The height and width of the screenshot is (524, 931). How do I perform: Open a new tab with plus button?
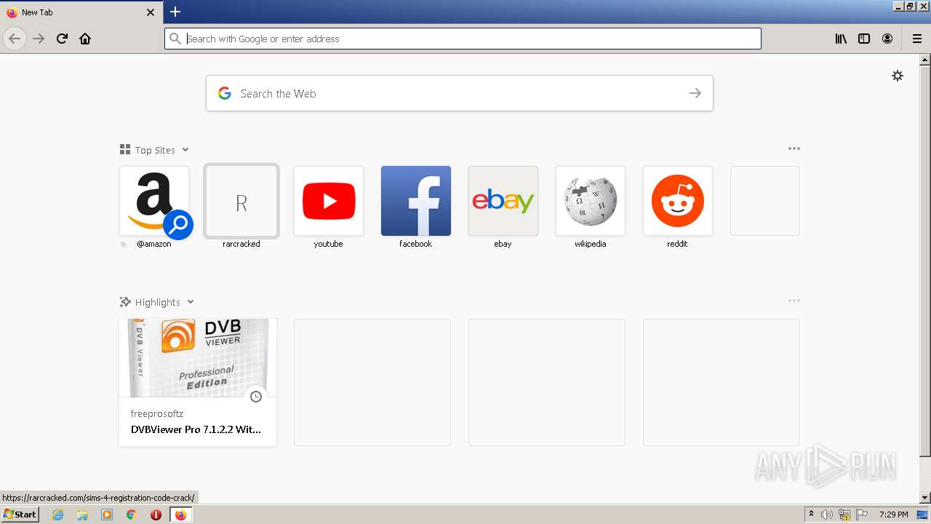(x=175, y=12)
